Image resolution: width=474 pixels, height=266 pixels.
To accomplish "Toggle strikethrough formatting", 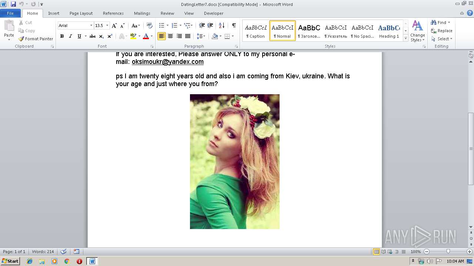I will point(93,36).
